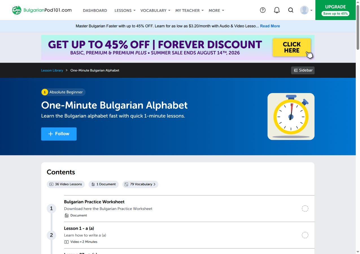The height and width of the screenshot is (254, 360).
Task: Expand the Lessons dropdown menu
Action: 125,10
